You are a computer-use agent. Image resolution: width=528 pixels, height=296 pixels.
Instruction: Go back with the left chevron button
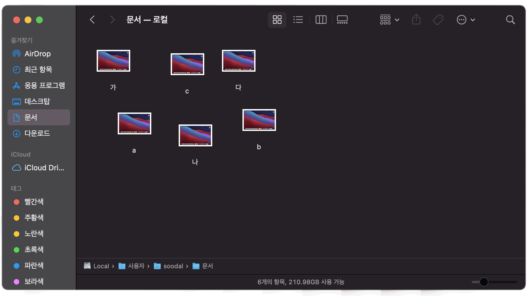click(92, 20)
